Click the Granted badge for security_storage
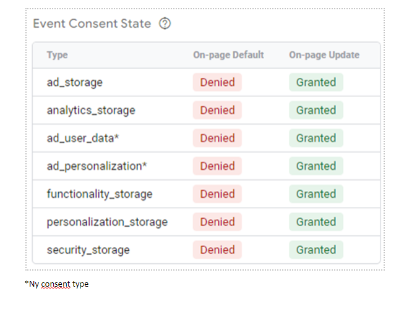 (316, 250)
